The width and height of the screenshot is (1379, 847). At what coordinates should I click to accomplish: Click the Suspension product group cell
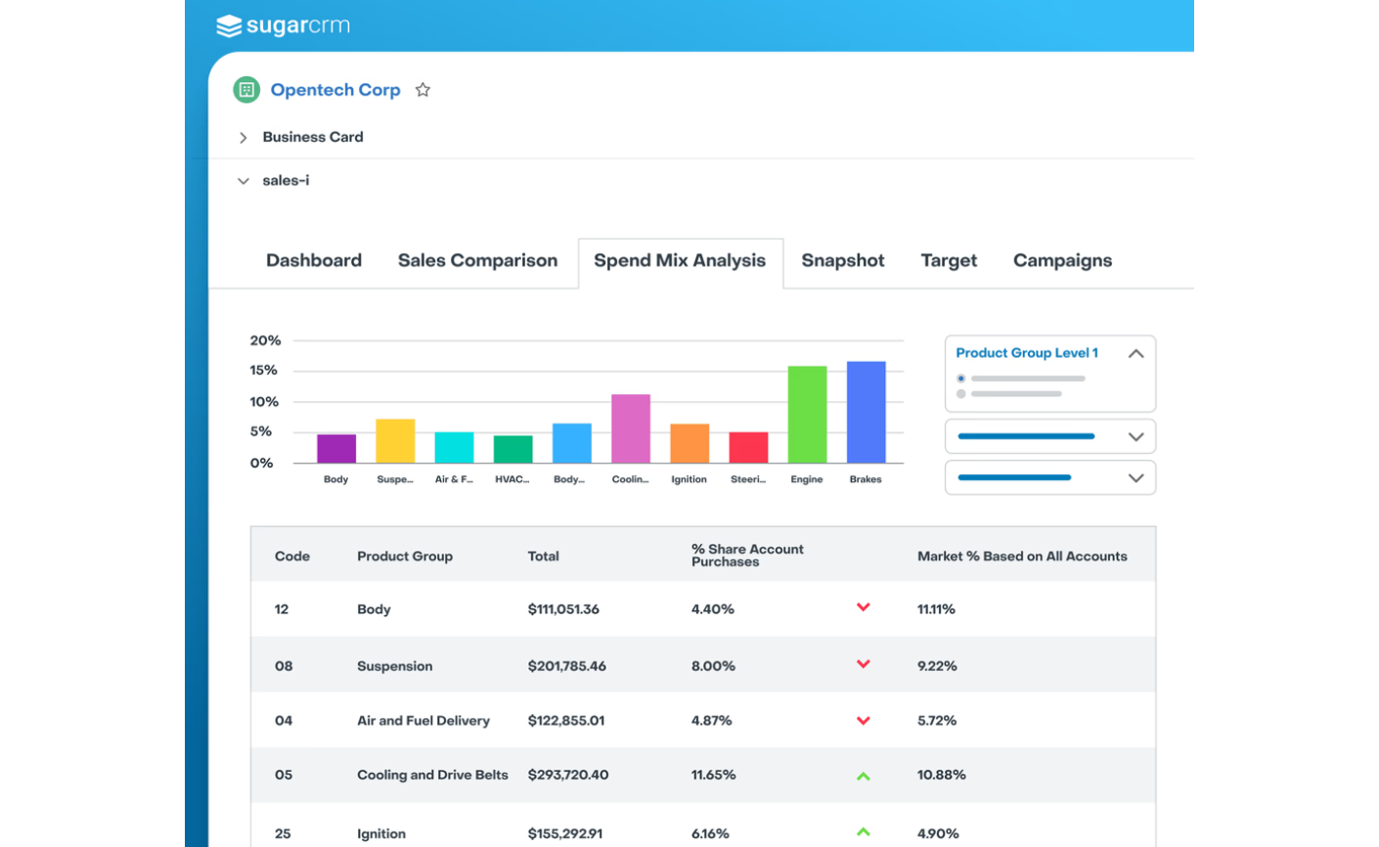click(394, 666)
